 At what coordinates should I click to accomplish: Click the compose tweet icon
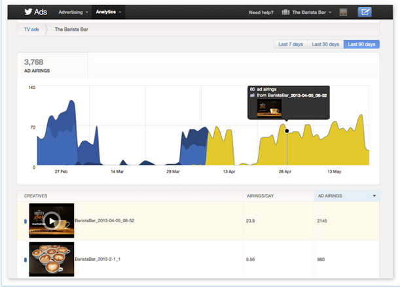(365, 12)
